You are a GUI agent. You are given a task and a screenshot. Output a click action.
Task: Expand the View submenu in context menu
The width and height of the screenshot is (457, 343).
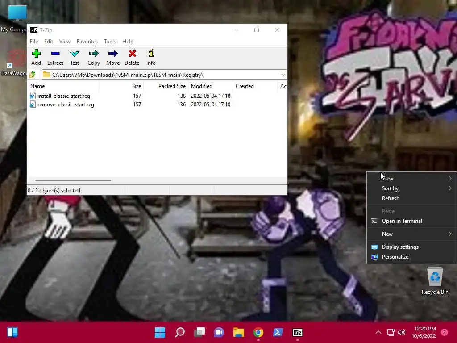tap(411, 179)
